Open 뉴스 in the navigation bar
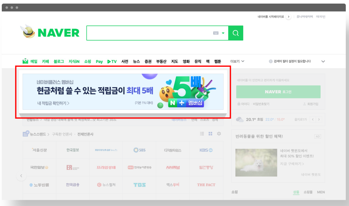 (x=136, y=61)
